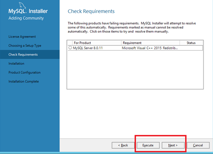Open the License Agreement step
Viewport: 213px width, 154px height.
click(22, 37)
